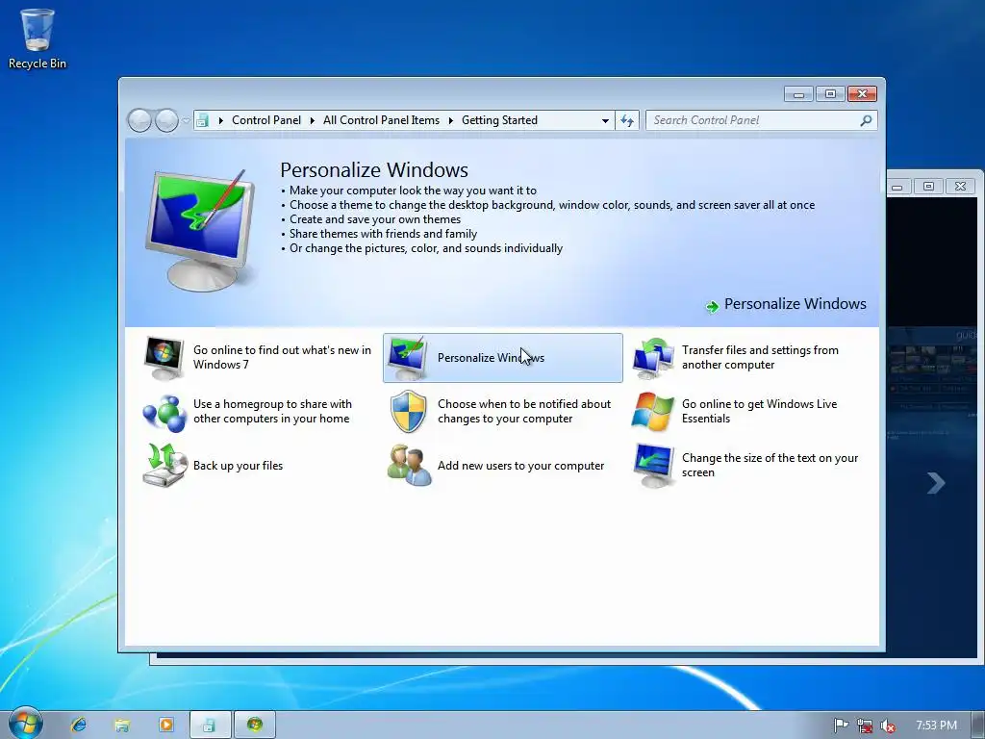Click the network status tray icon
Image resolution: width=985 pixels, height=739 pixels.
point(865,726)
